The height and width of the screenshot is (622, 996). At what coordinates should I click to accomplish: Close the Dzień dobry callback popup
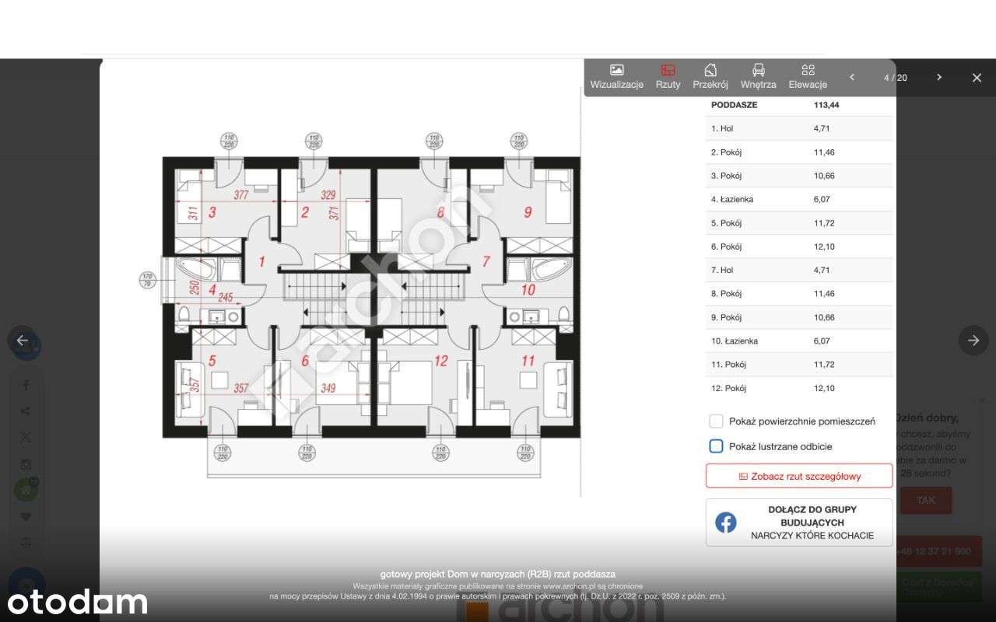tap(982, 400)
